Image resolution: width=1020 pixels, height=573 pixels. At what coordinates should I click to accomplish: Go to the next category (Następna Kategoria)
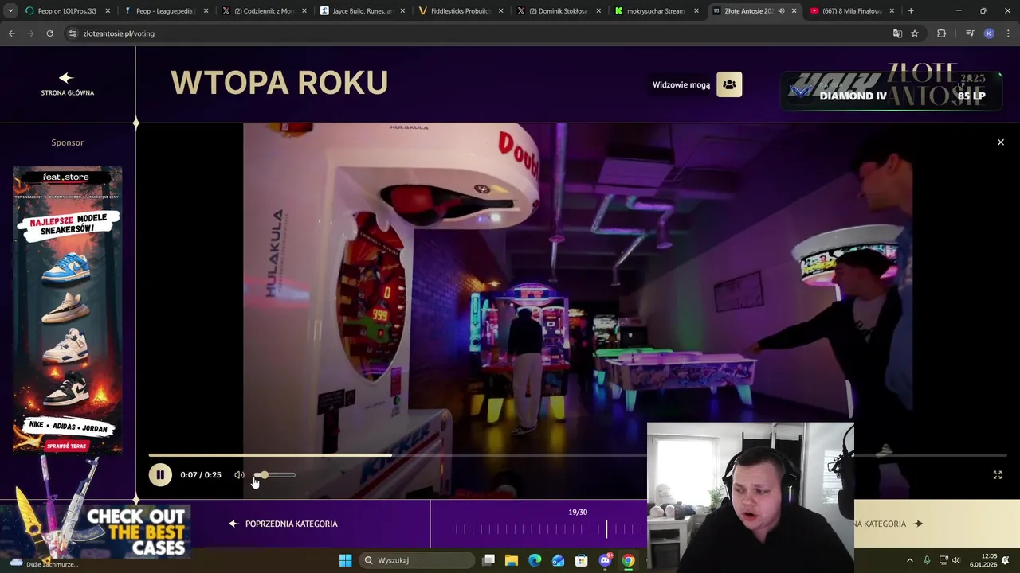coord(889,524)
